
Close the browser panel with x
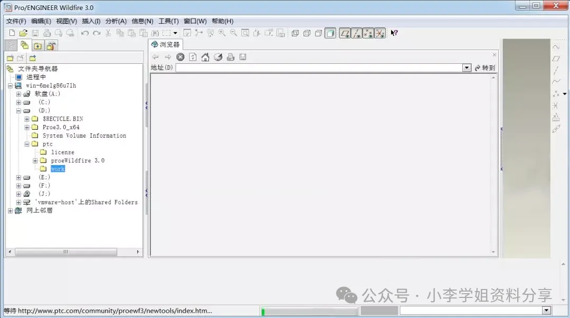(495, 54)
